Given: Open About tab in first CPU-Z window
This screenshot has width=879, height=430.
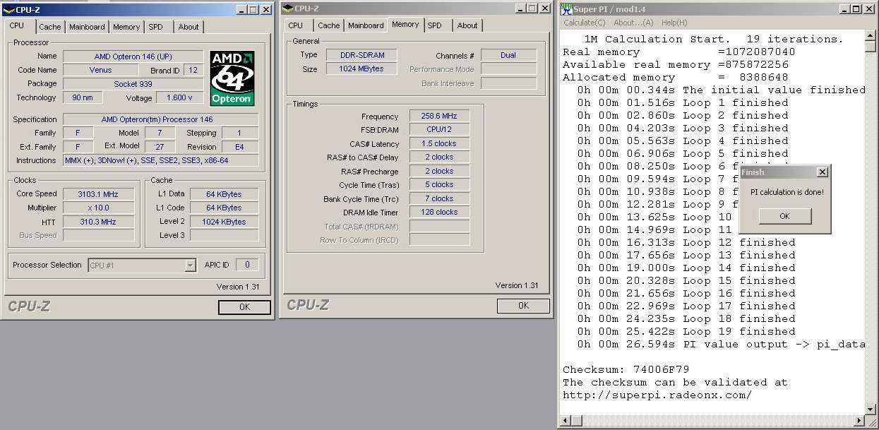Looking at the screenshot, I should tap(189, 27).
